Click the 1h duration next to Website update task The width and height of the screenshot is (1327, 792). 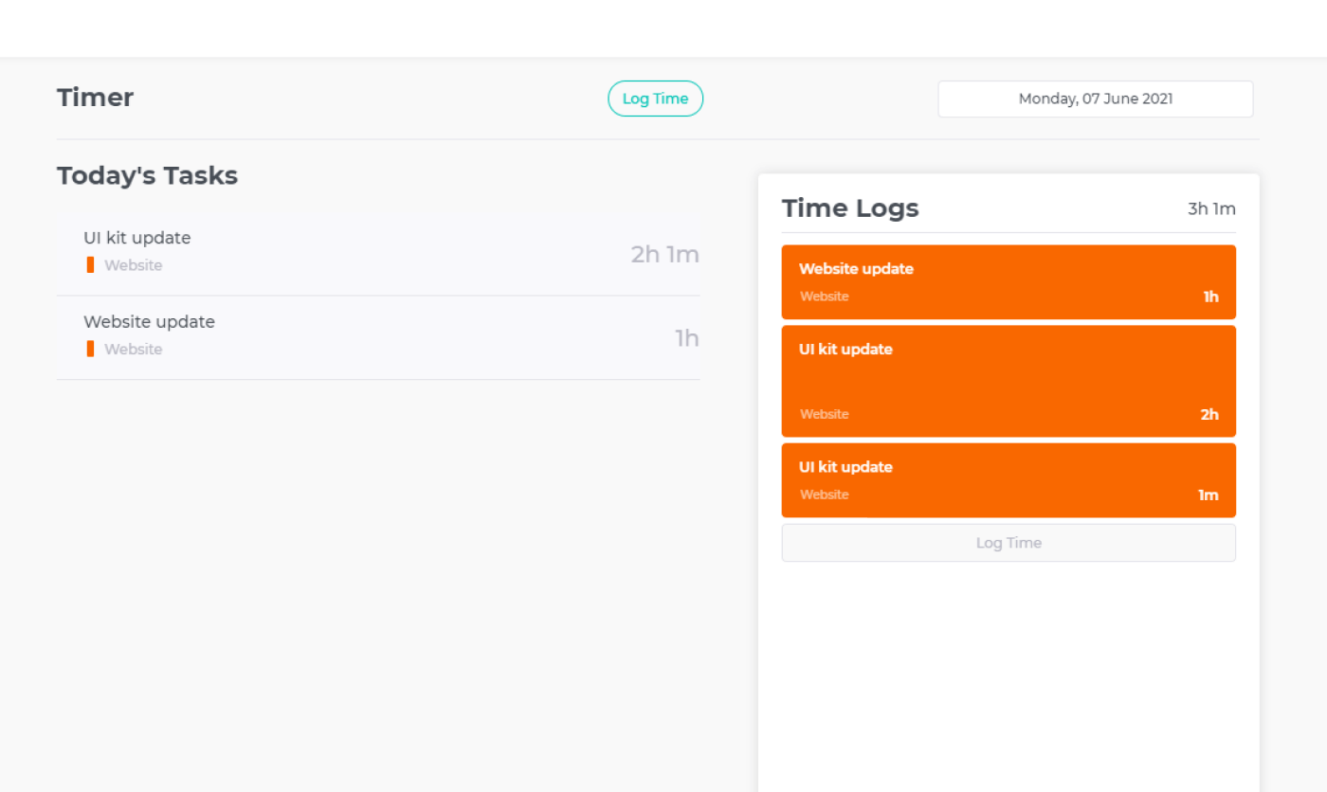(x=687, y=337)
